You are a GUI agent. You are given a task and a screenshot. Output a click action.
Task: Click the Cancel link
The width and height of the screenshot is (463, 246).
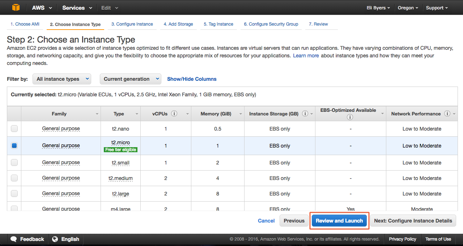point(266,221)
